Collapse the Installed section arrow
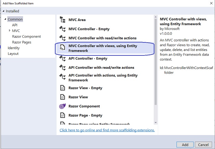The width and height of the screenshot is (215, 149). [3, 11]
